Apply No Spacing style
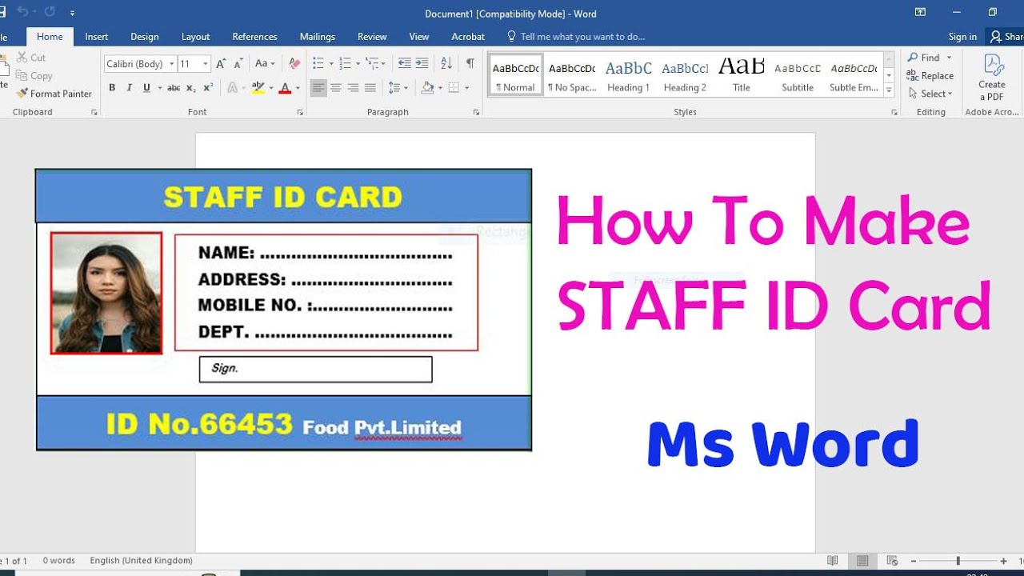 point(572,76)
